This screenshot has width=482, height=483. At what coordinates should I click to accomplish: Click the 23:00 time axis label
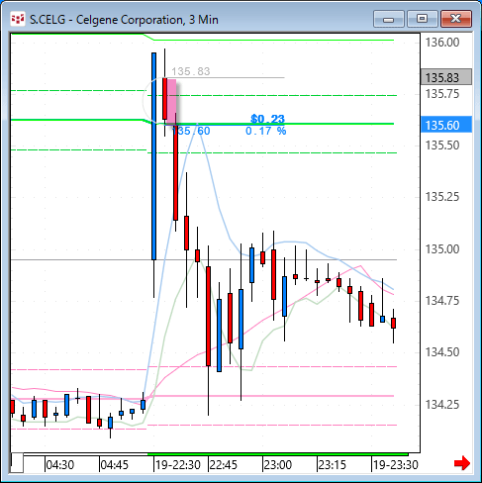278,465
